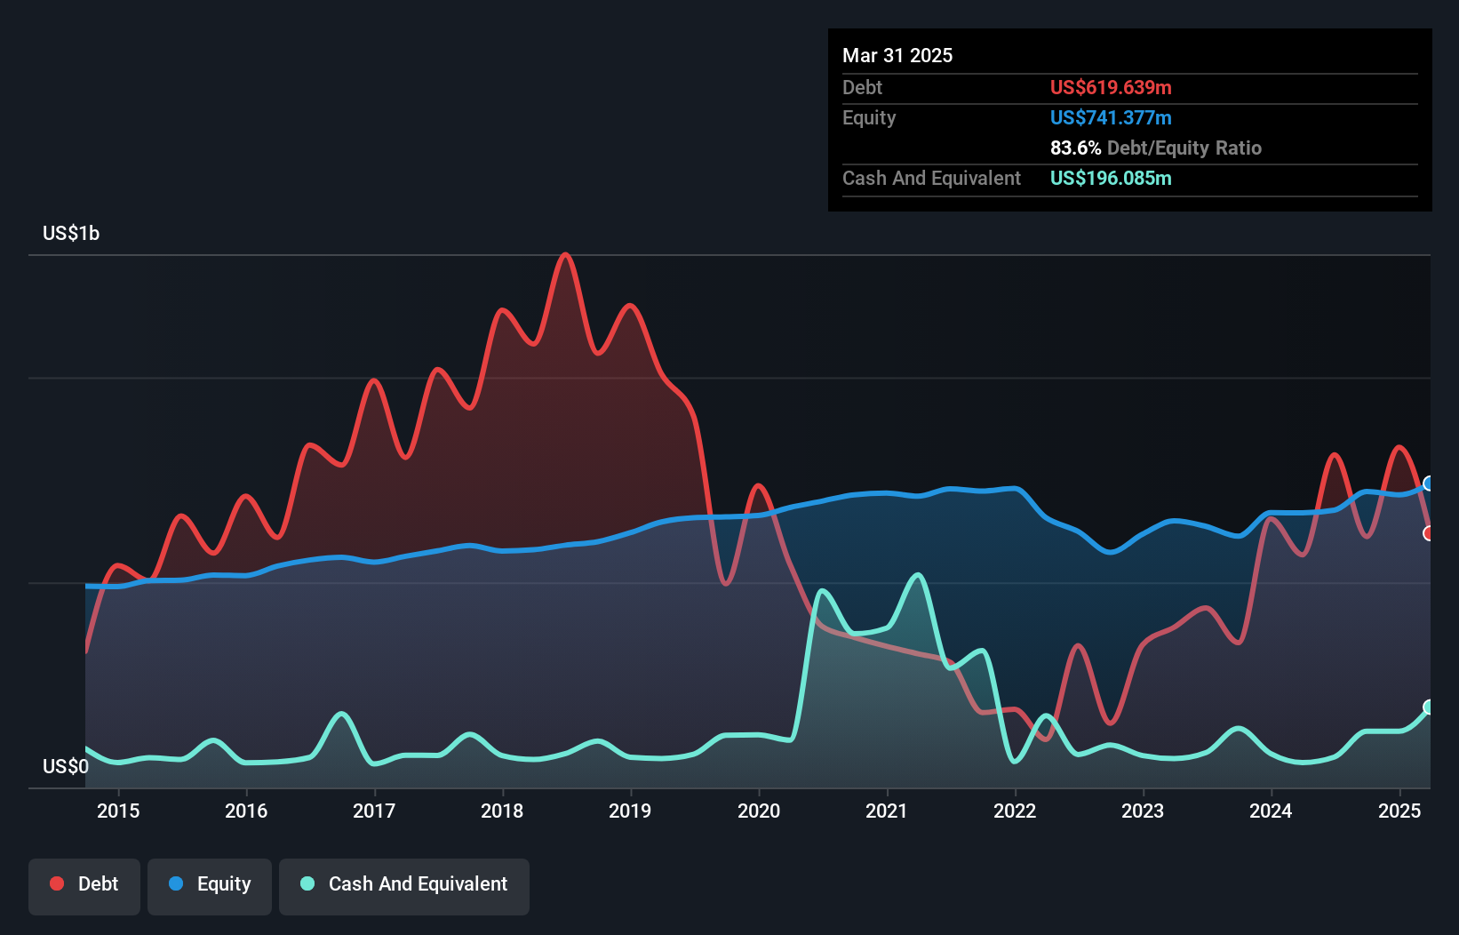Click the 2025 x-axis label
The image size is (1459, 935).
click(x=1399, y=811)
